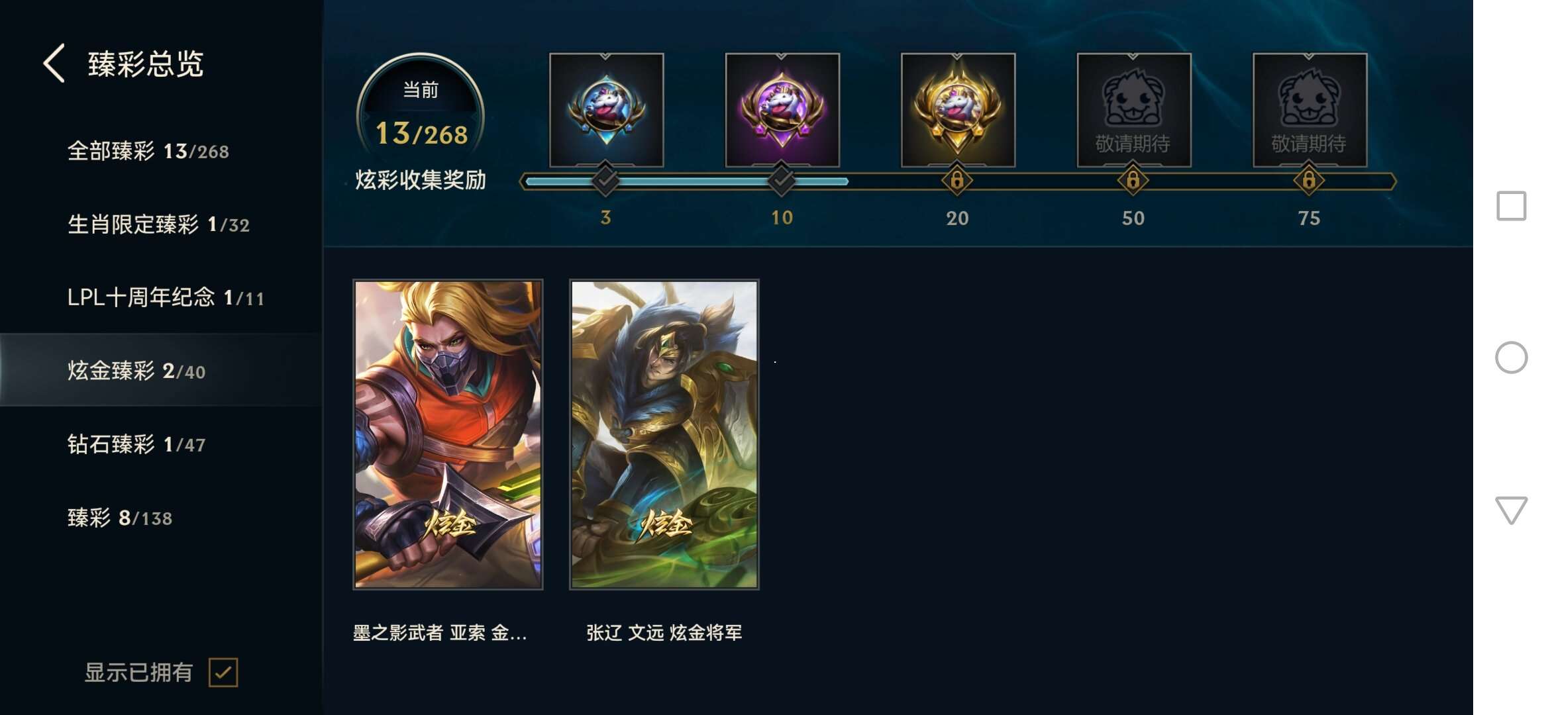Open the purple poro reward icon at 10
The width and height of the screenshot is (1550, 715).
[x=782, y=110]
